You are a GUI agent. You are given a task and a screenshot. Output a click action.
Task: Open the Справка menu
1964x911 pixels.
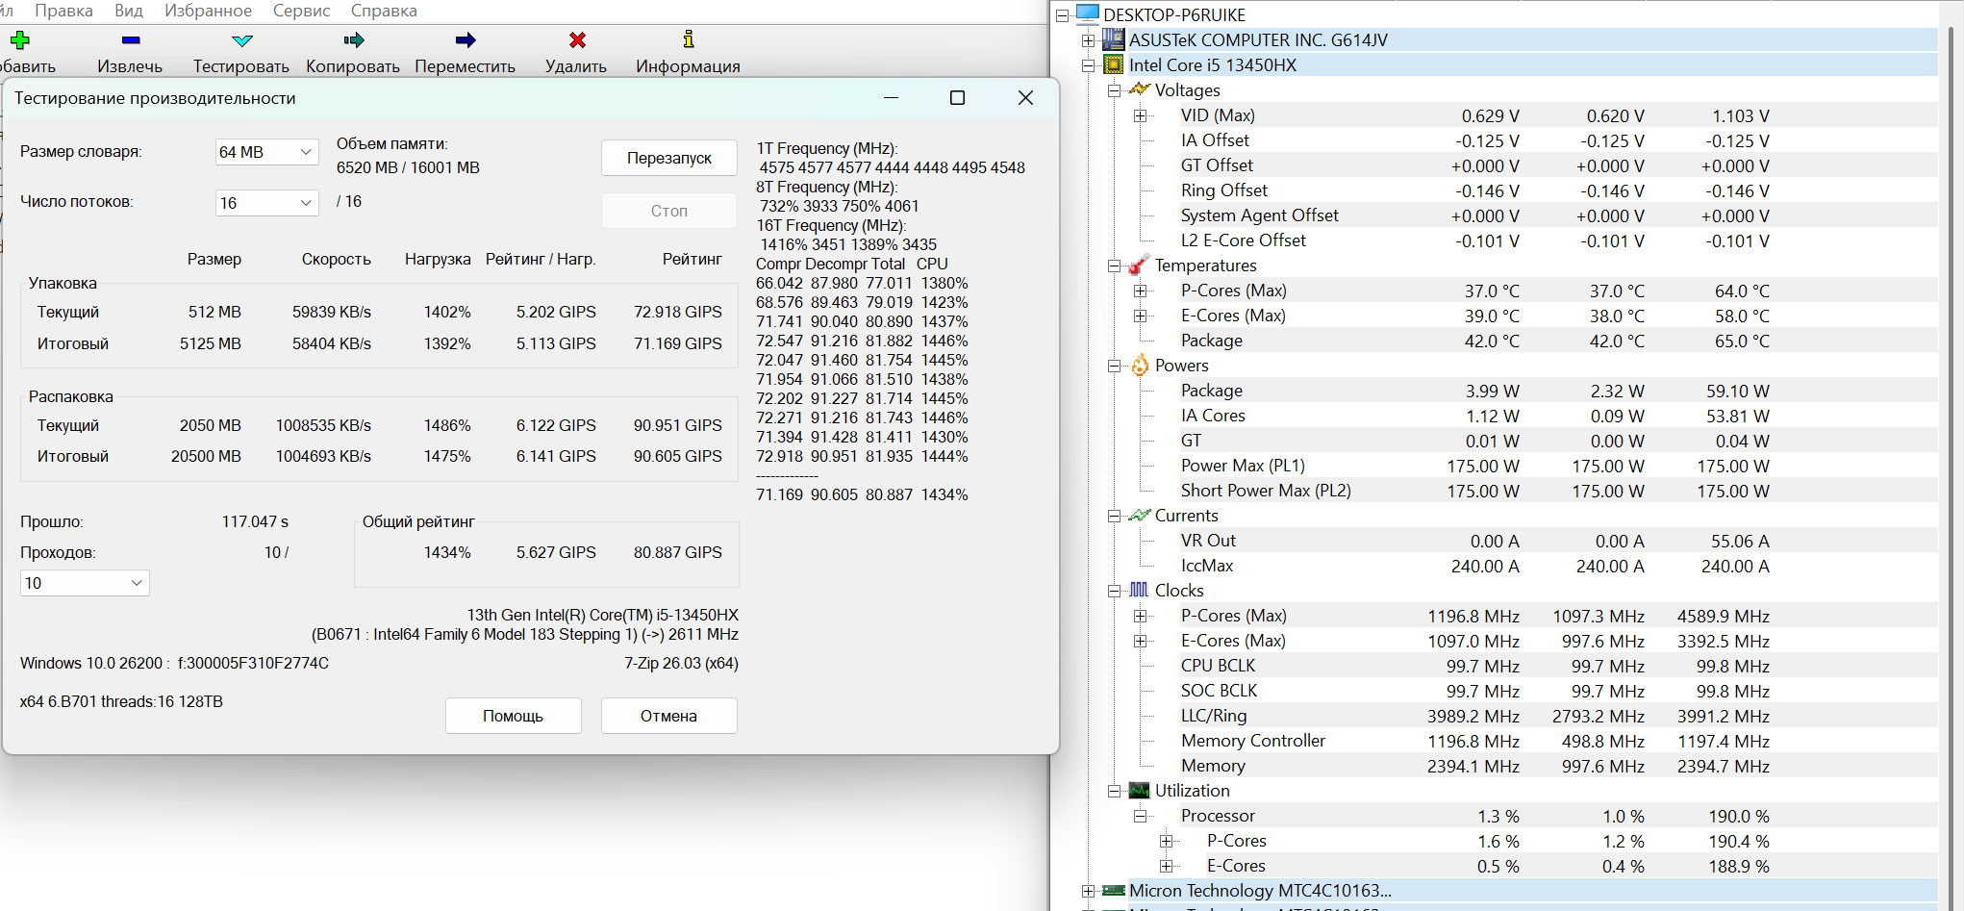click(384, 11)
